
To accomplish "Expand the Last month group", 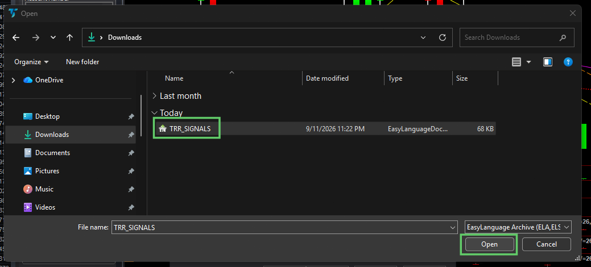I will (154, 95).
